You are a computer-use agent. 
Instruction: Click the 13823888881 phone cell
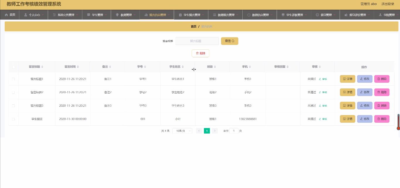tap(248, 119)
